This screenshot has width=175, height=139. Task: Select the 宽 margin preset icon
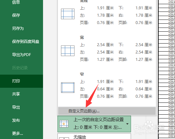click(x=68, y=51)
